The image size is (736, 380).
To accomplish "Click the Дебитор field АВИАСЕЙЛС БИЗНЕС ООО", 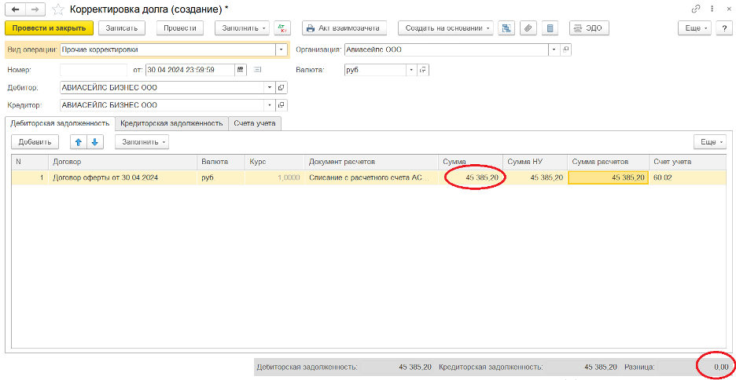I will point(163,88).
